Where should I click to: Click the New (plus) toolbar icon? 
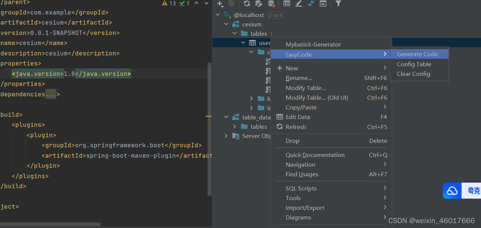tap(220, 4)
